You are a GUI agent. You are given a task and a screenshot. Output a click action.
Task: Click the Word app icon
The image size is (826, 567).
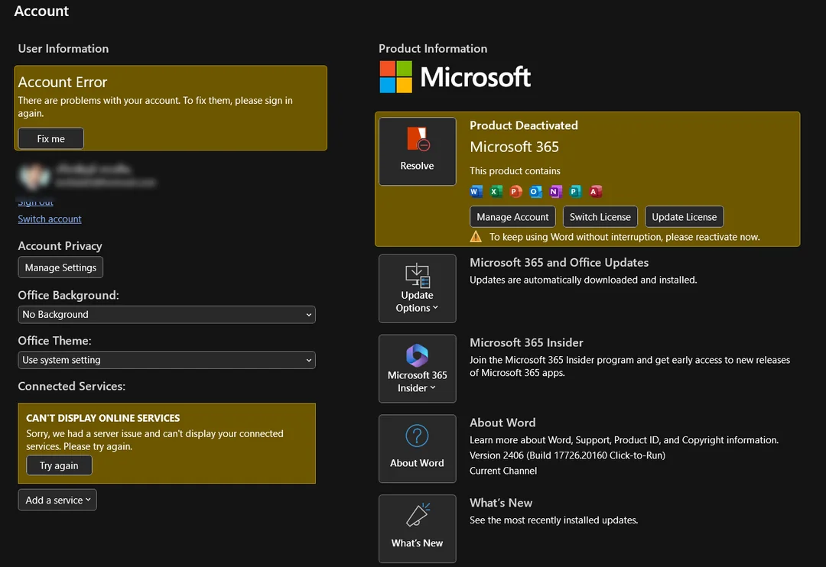click(x=476, y=192)
